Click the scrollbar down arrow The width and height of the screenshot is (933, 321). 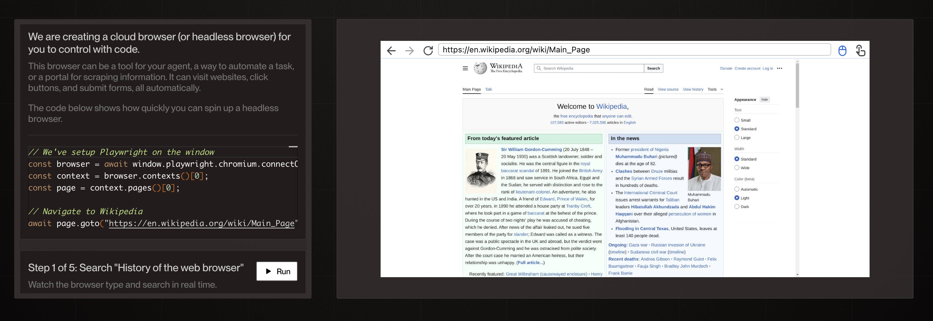coord(797,275)
